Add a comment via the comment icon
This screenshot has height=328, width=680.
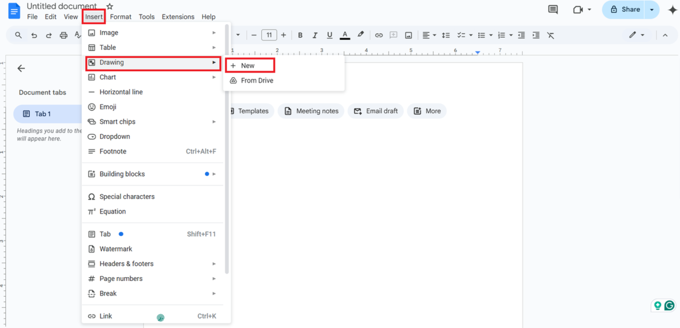(553, 10)
